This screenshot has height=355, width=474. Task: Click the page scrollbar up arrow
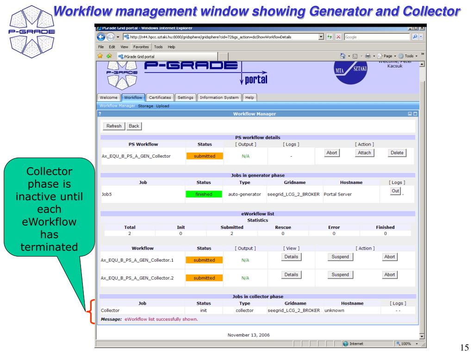pos(422,64)
